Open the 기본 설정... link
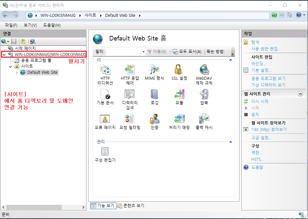This screenshot has width=308, height=219. pyautogui.click(x=261, y=70)
